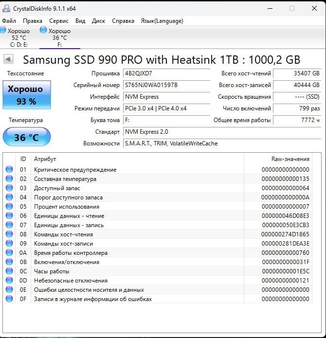
Task: Click the power-on count value 799 раз
Action: tap(297, 108)
